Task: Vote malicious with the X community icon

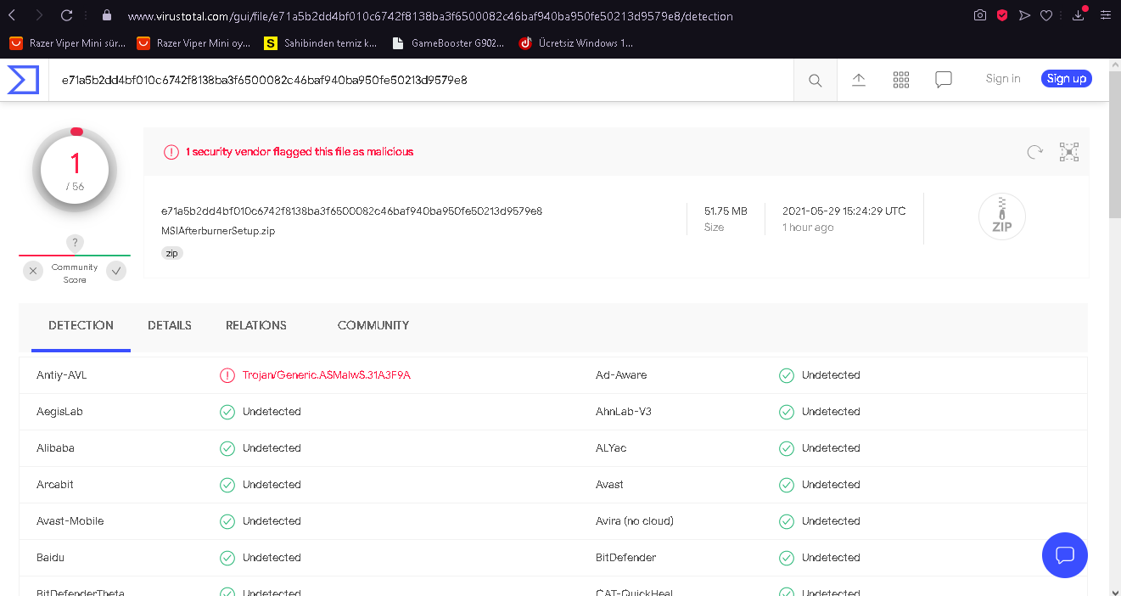Action: tap(33, 271)
